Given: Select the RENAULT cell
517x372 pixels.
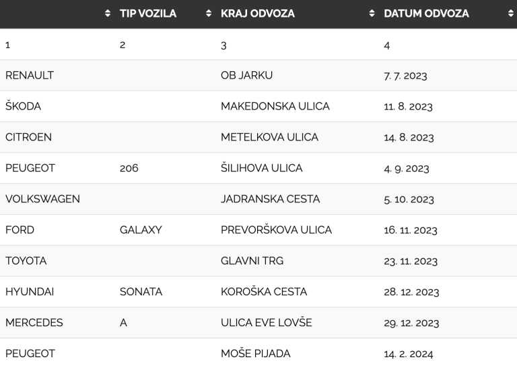Looking at the screenshot, I should pos(30,75).
